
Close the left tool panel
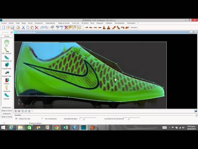(x=11, y=32)
